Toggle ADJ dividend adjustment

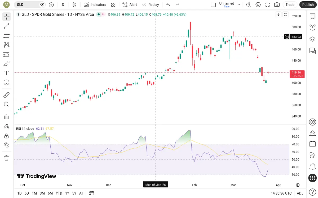(x=300, y=193)
